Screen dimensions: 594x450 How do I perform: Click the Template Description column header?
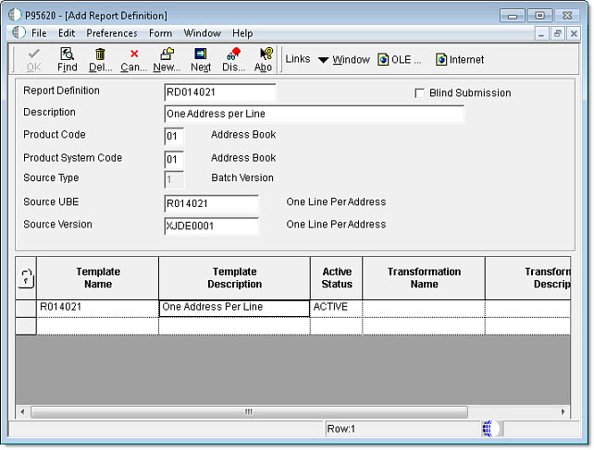click(x=234, y=278)
